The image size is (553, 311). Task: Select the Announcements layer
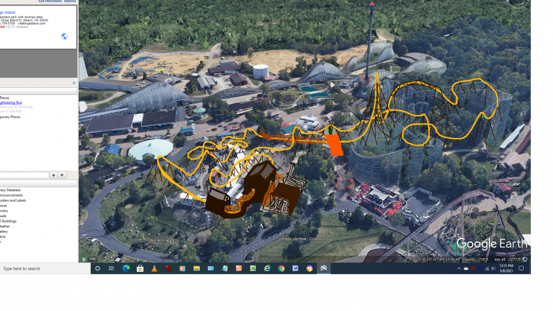coord(11,195)
